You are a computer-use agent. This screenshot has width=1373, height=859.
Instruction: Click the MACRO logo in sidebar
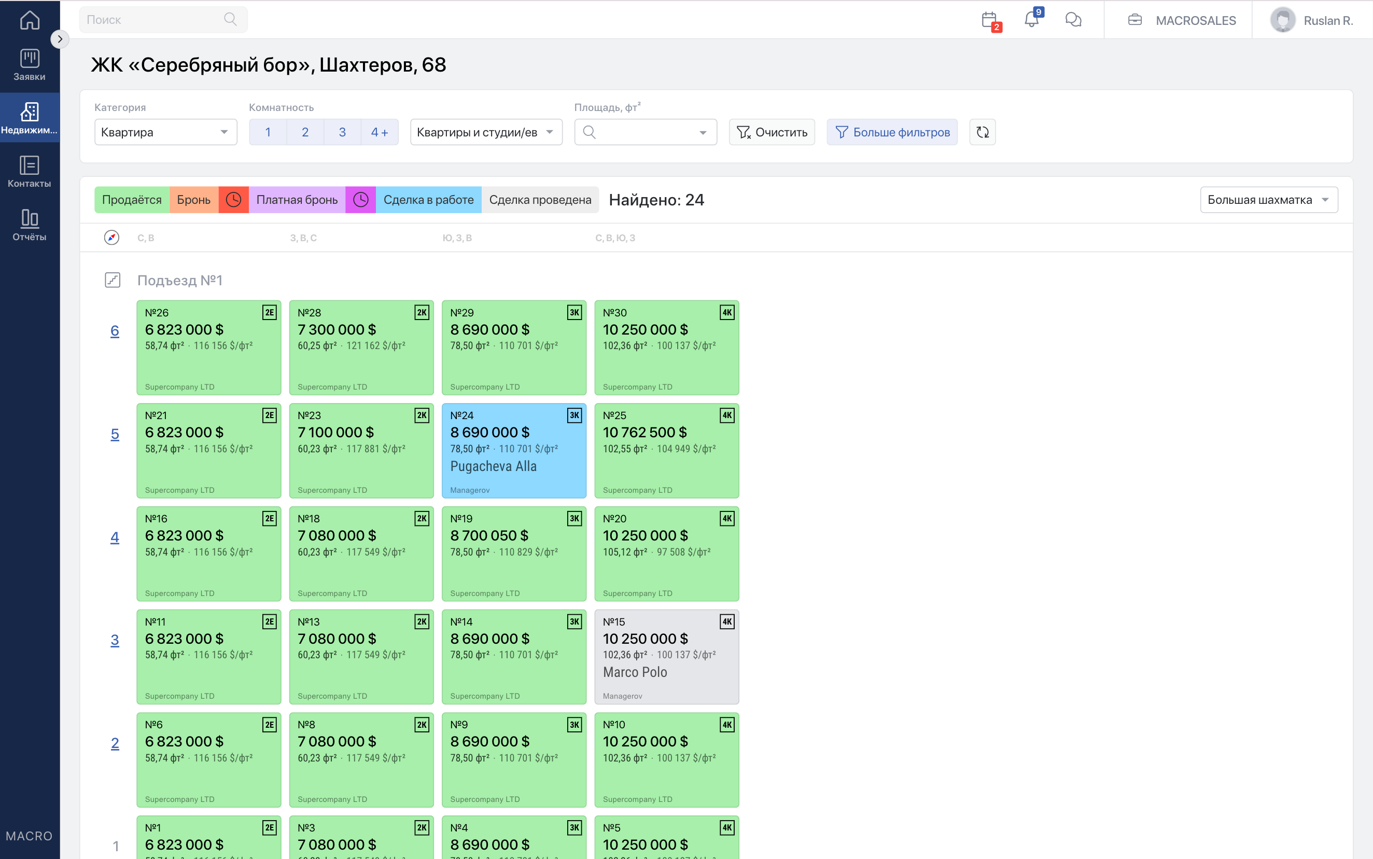29,836
